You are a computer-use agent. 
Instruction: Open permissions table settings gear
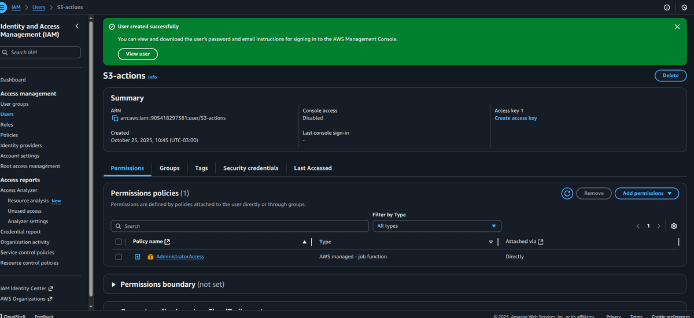(x=674, y=226)
